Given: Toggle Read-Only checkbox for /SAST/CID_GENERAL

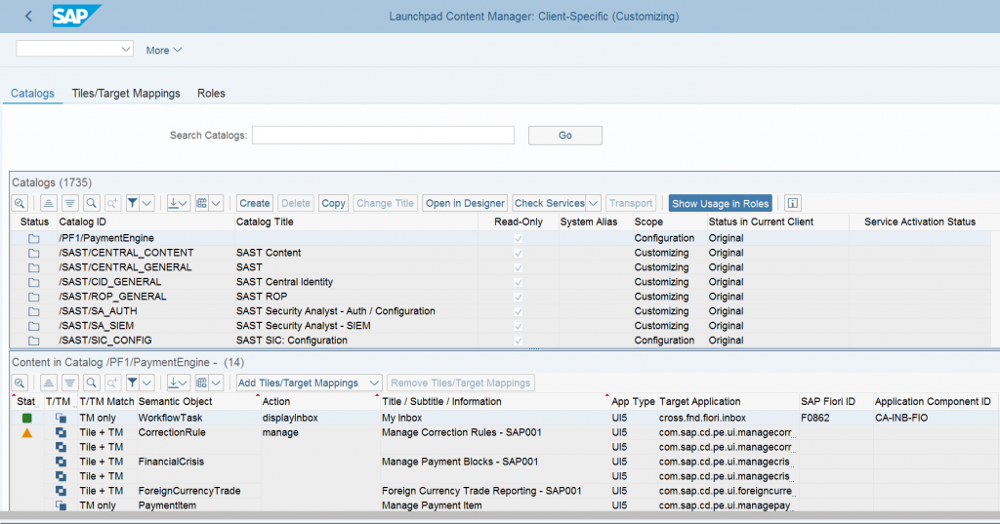Looking at the screenshot, I should (518, 282).
